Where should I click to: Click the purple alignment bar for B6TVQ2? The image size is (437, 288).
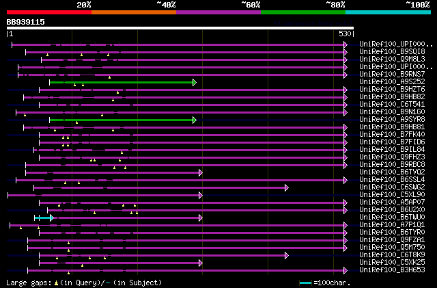114,173
